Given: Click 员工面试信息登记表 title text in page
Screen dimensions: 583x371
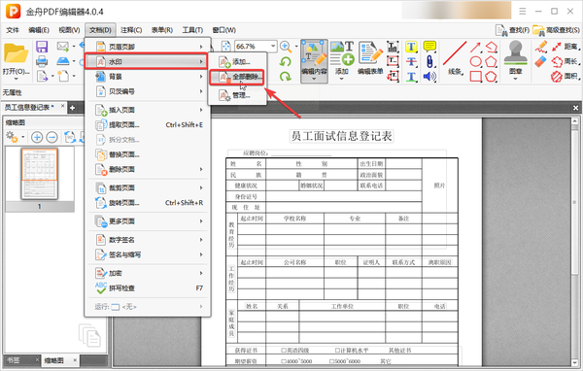Looking at the screenshot, I should tap(341, 136).
